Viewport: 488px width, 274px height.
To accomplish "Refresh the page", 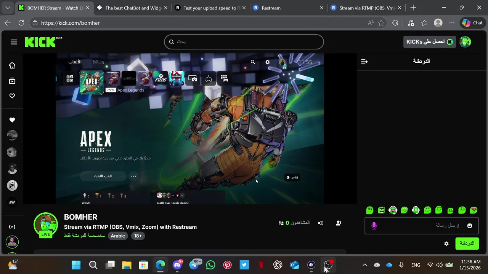I will click(21, 23).
